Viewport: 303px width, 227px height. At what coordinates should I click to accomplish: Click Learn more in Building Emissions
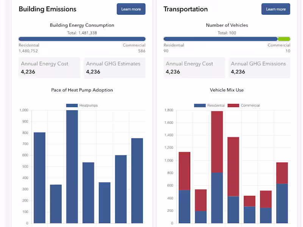(x=131, y=9)
